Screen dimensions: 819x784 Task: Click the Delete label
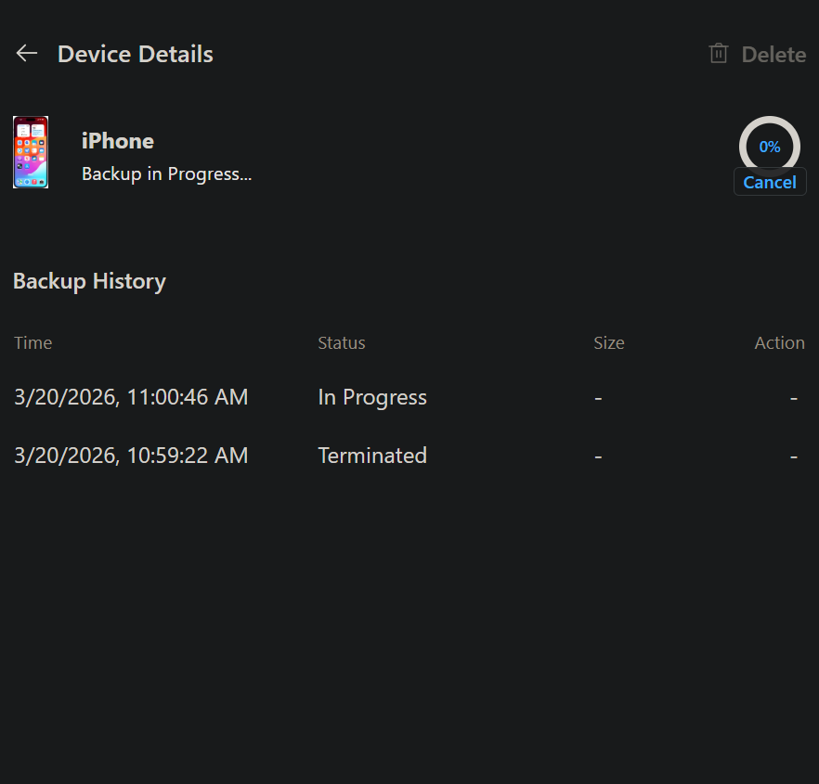[x=773, y=55]
